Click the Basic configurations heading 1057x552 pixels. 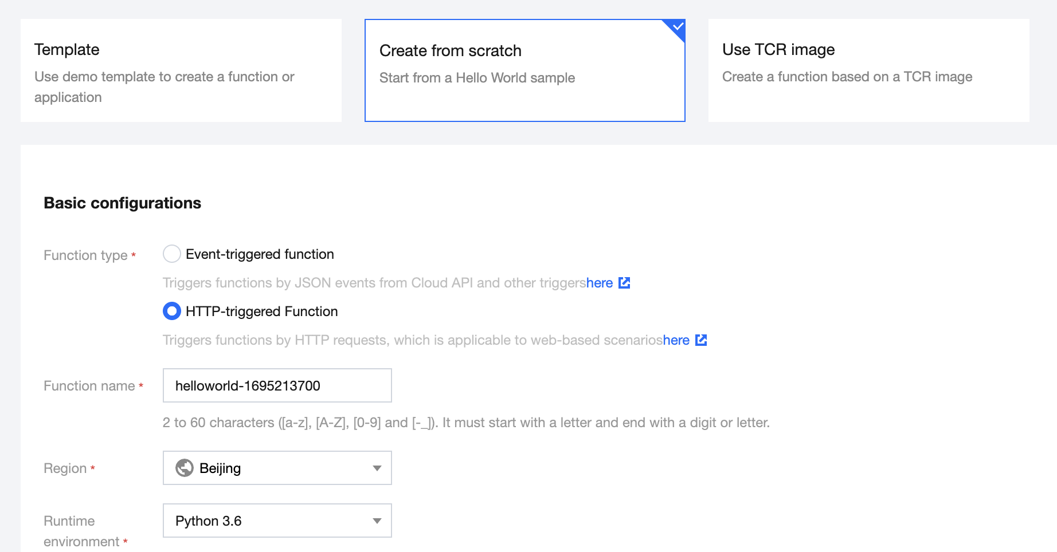(x=123, y=203)
